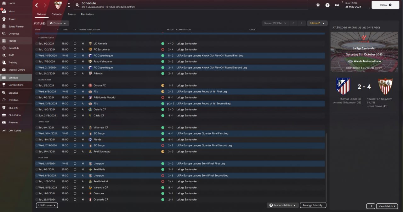Click the TV icon in FC Barcelona row
This screenshot has width=403, height=212.
pyautogui.click(x=75, y=50)
